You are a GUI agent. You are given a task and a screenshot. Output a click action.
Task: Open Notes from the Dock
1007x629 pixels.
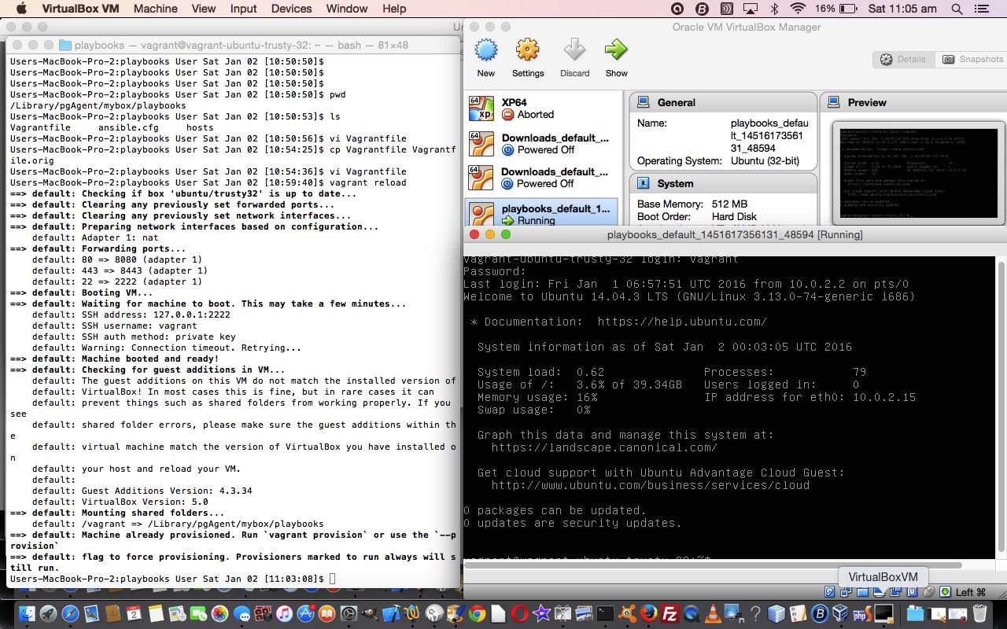pyautogui.click(x=156, y=613)
